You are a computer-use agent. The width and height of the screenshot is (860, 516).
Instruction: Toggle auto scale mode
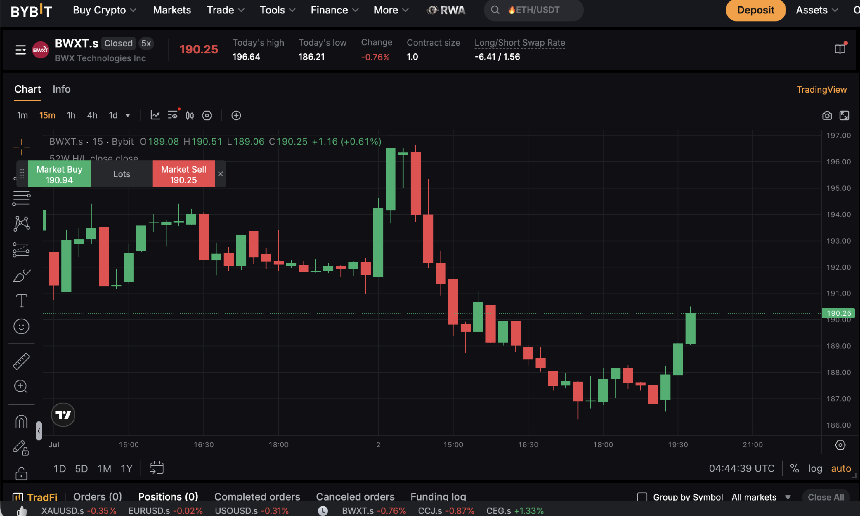tap(841, 469)
